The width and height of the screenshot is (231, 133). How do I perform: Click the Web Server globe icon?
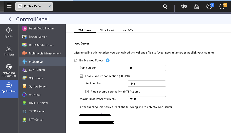24,61
